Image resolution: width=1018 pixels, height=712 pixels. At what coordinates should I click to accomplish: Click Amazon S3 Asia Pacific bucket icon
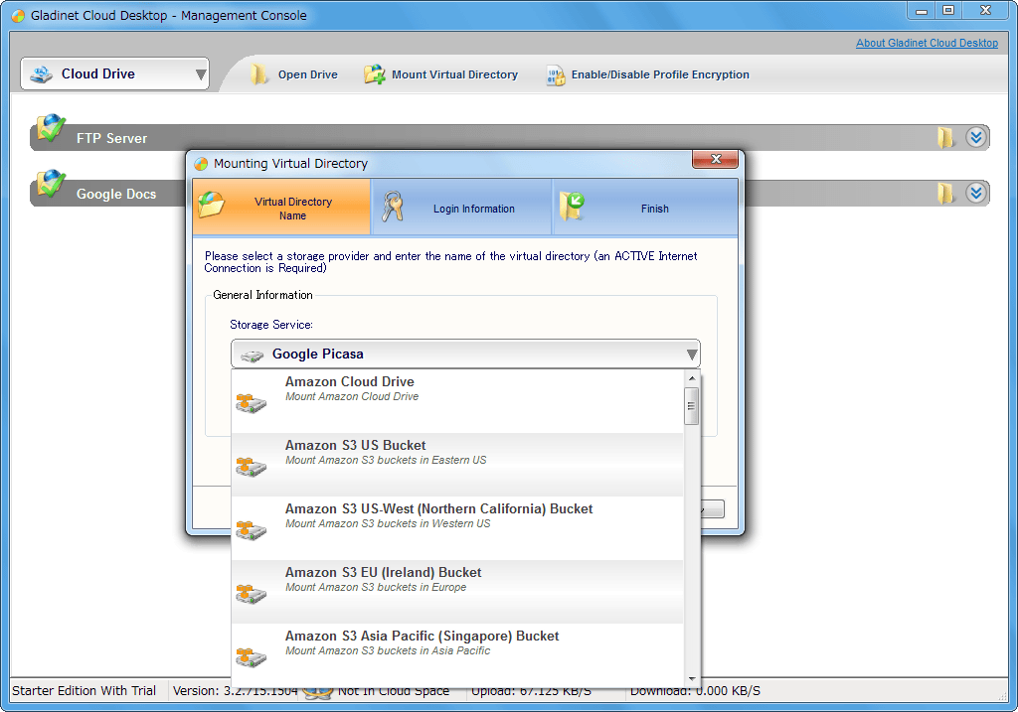[252, 657]
